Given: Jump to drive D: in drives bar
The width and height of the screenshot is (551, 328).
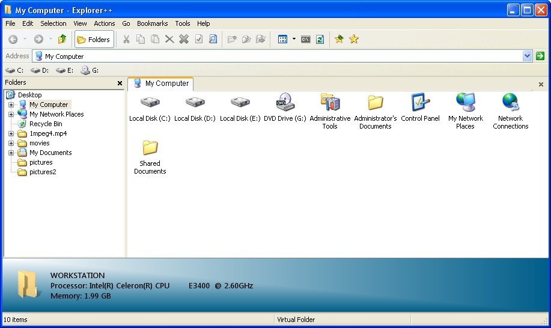Looking at the screenshot, I should tap(40, 70).
